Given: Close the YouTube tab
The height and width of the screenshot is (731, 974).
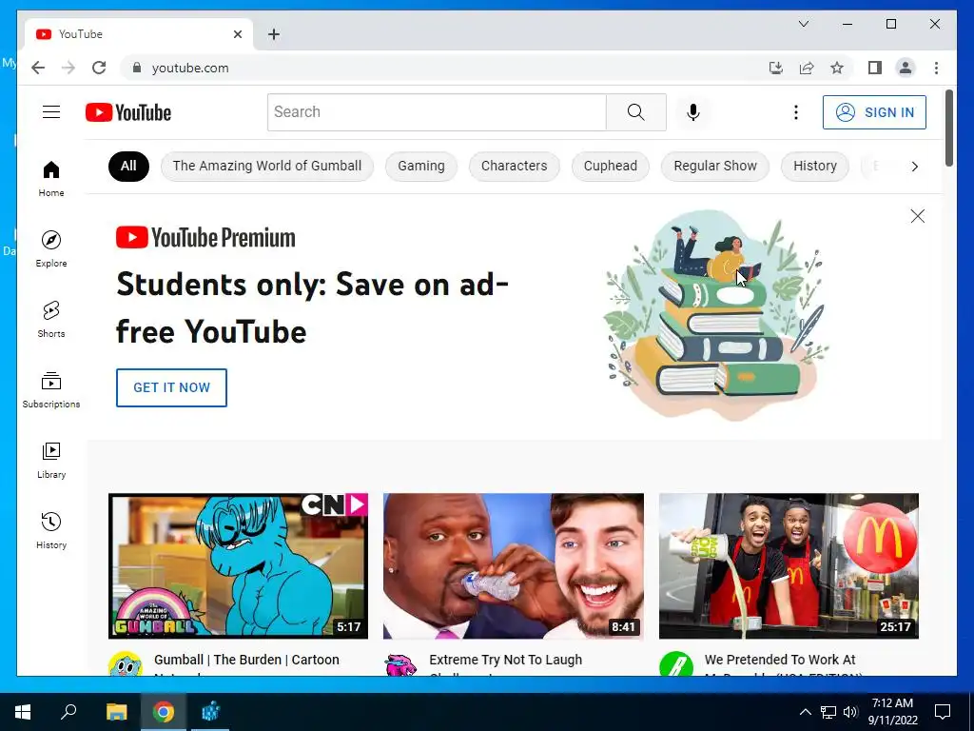Looking at the screenshot, I should point(237,34).
